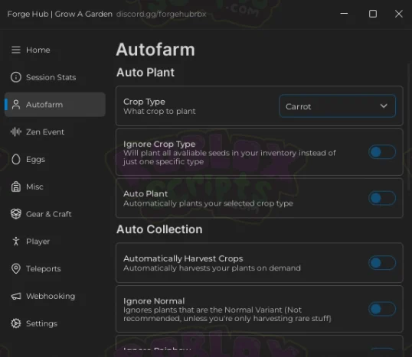Open the Crop Type Carrot dropdown
The height and width of the screenshot is (357, 412).
[x=337, y=106]
